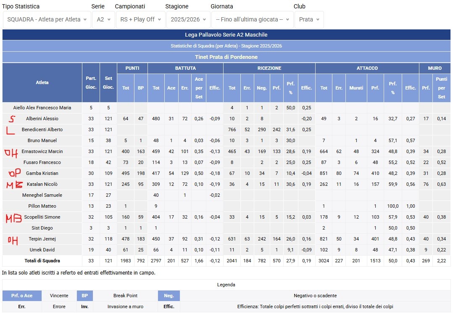Click the Tinet Prata di Pordenone title bar
The width and height of the screenshot is (453, 317).
pos(226,57)
